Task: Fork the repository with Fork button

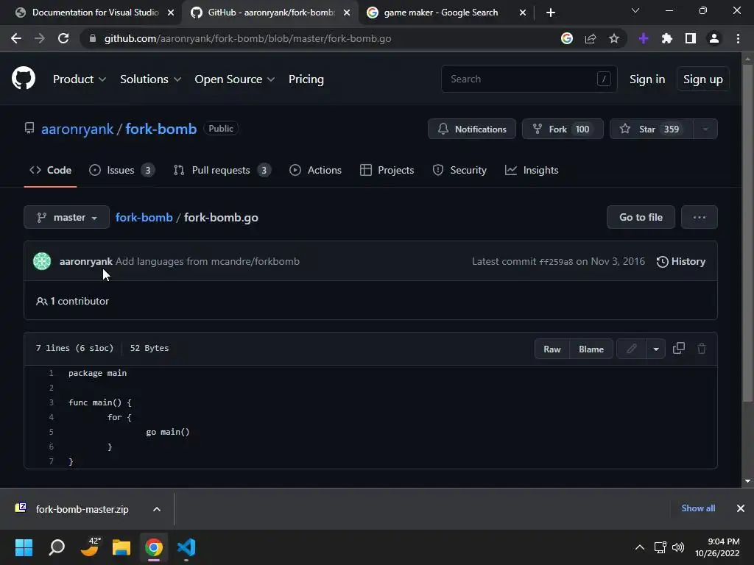Action: click(x=563, y=129)
